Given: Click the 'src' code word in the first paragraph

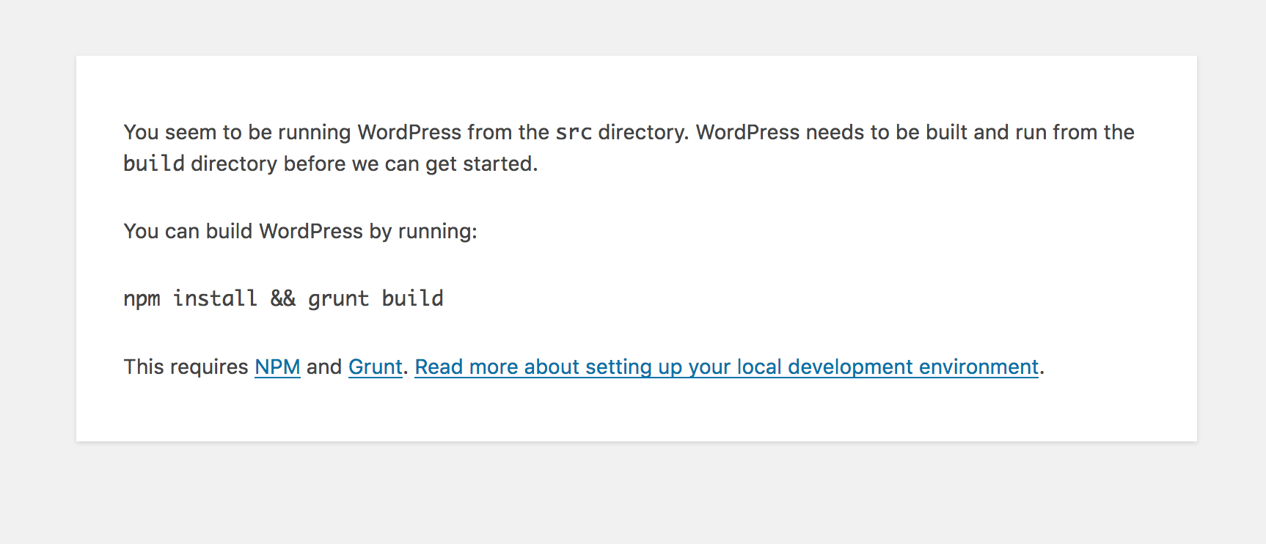Looking at the screenshot, I should pos(574,133).
